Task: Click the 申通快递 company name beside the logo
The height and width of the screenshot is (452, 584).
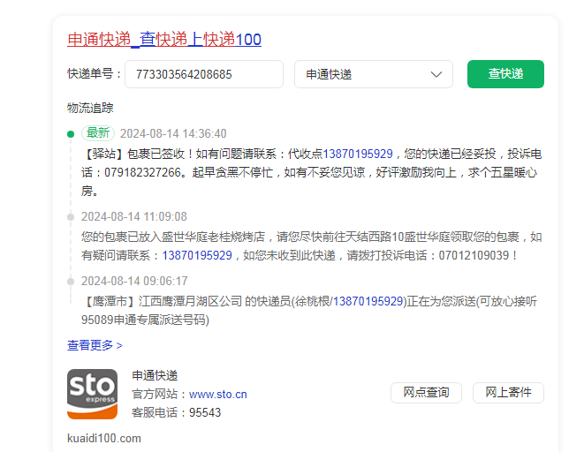Action: 155,376
